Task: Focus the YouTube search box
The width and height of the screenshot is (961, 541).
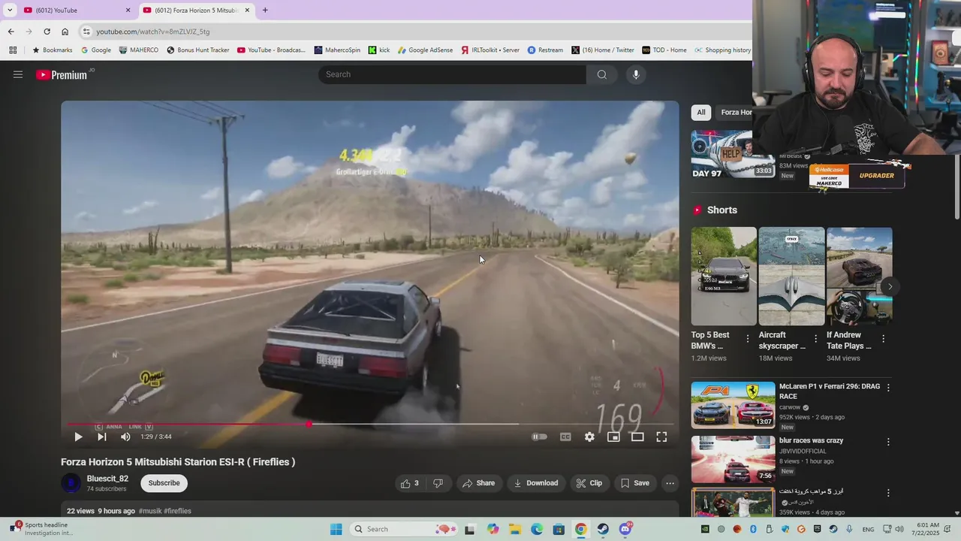Action: [452, 74]
